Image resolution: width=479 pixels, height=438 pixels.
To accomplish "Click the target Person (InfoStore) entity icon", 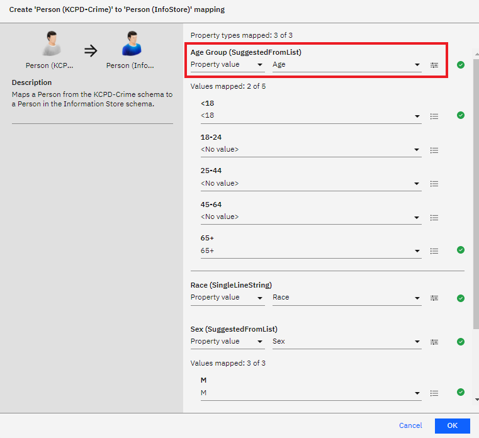I will pyautogui.click(x=130, y=47).
